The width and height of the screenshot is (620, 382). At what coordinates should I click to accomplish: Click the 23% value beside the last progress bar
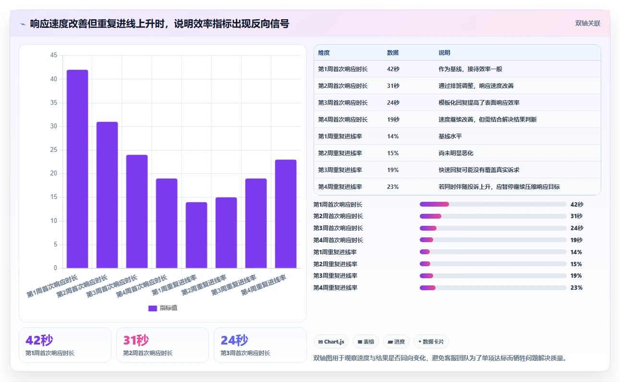pos(576,288)
